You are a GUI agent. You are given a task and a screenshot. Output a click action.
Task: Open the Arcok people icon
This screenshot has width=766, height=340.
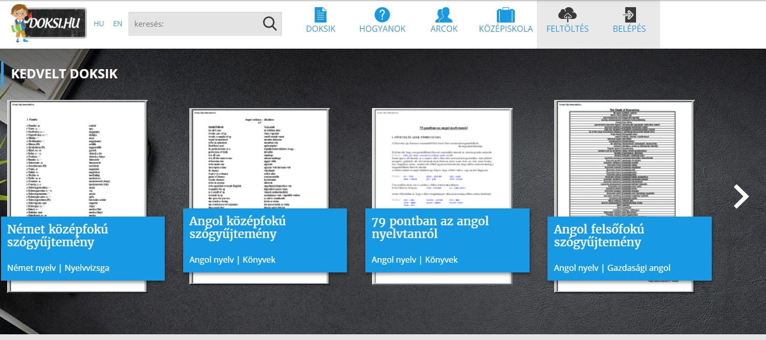click(x=444, y=14)
